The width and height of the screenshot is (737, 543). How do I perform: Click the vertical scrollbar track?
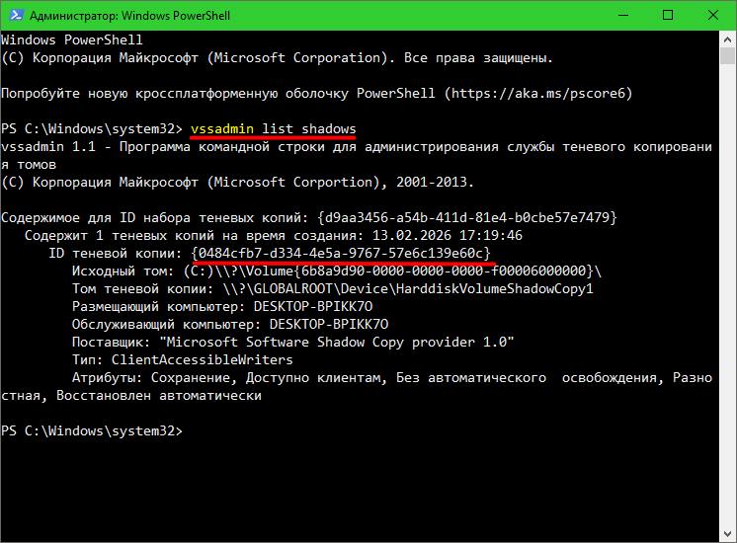727,296
